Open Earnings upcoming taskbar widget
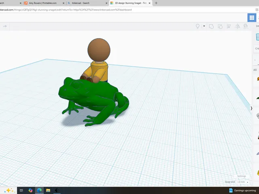Screen dimensions: 259x194 pos(243,190)
